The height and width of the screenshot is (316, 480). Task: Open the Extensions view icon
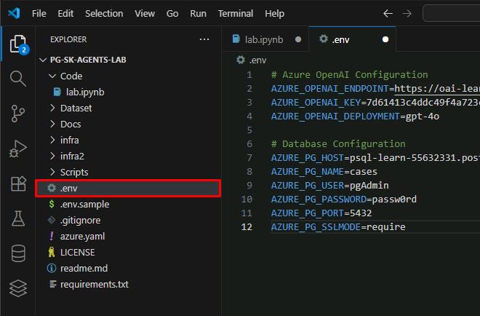(x=17, y=183)
